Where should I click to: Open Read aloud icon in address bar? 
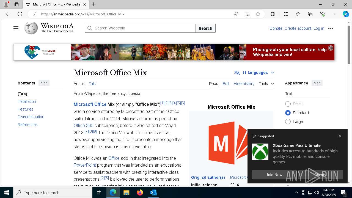coord(236,14)
